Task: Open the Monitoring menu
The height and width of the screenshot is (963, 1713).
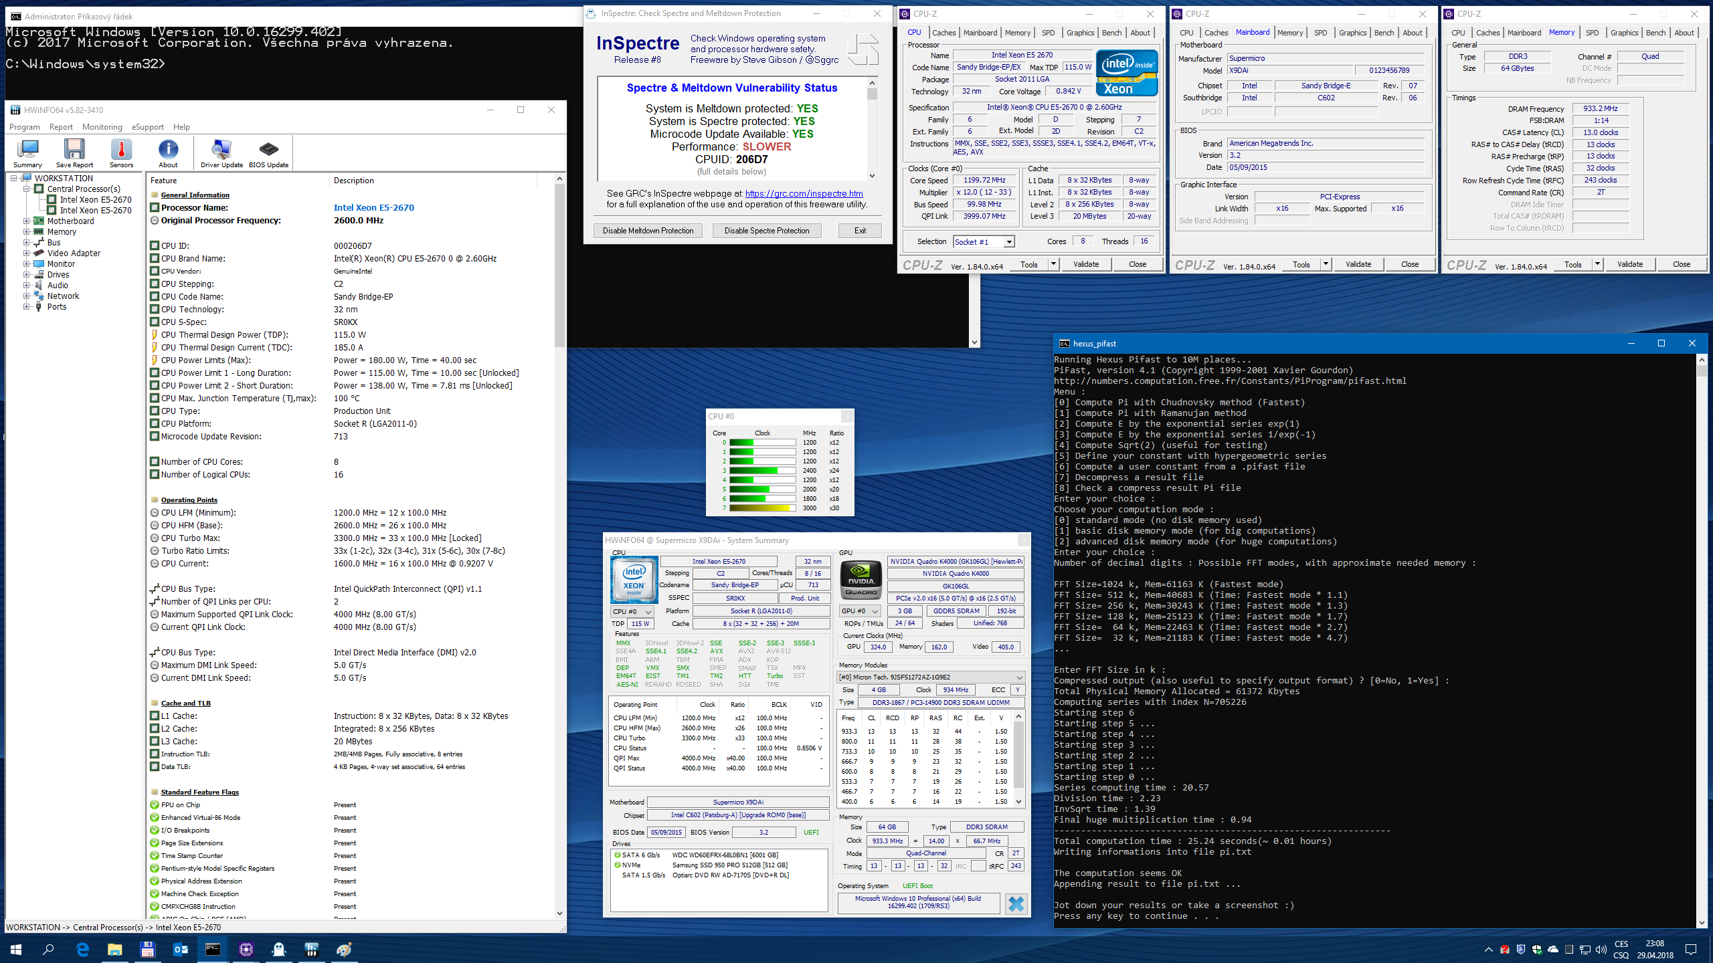Action: [102, 127]
